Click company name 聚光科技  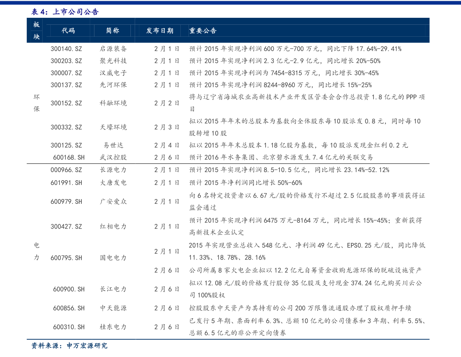tap(113, 61)
